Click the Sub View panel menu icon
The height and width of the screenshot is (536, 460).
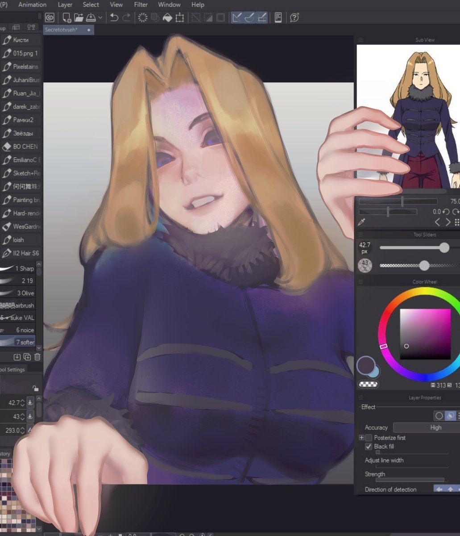[361, 40]
